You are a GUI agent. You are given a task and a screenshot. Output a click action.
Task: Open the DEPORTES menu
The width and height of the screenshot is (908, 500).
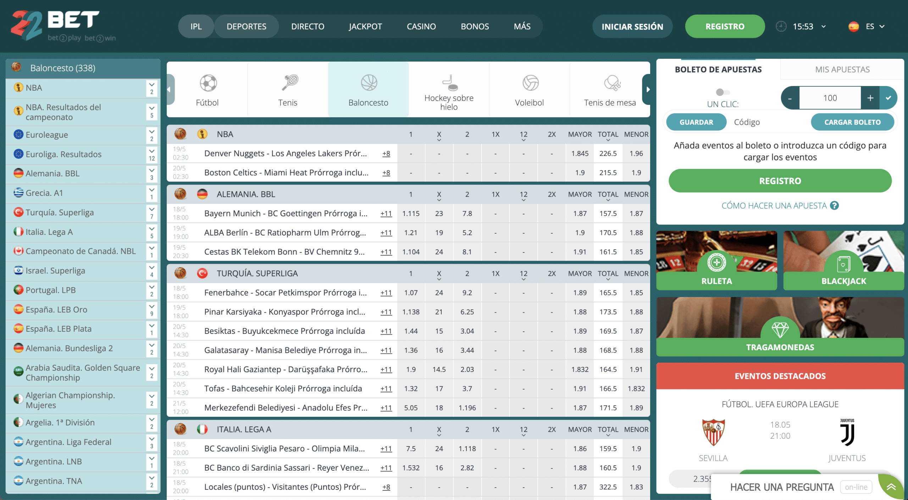pos(247,26)
